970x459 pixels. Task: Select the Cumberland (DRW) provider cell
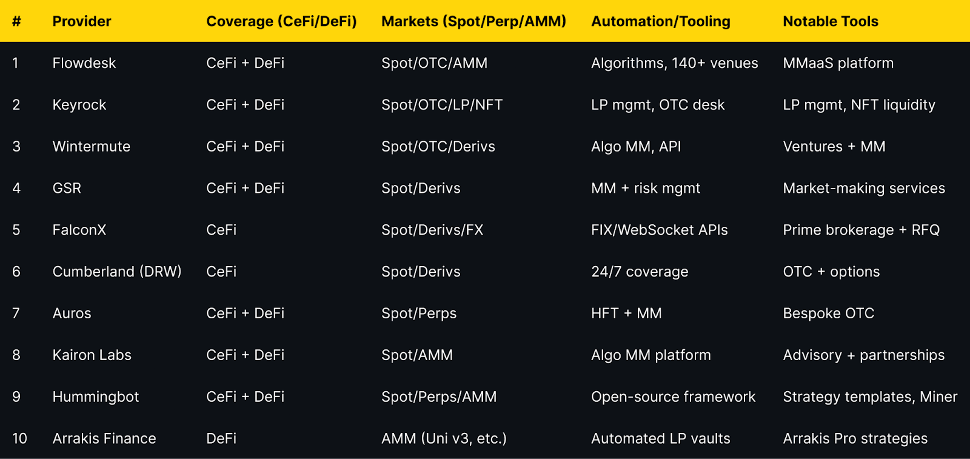click(x=117, y=272)
